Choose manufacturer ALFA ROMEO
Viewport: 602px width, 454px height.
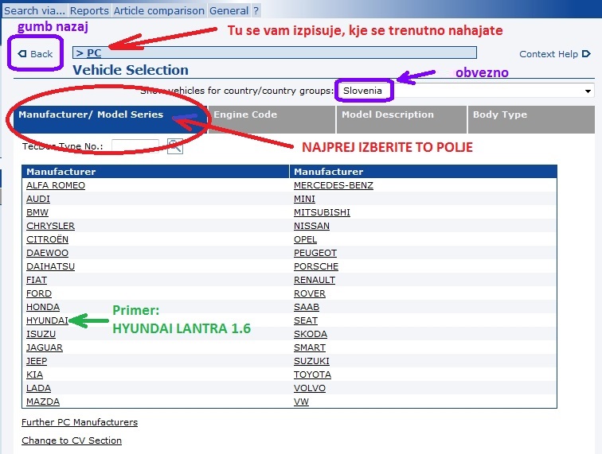point(56,185)
